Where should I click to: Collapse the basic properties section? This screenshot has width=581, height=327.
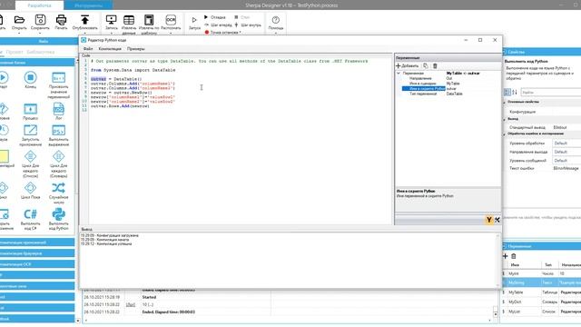click(x=505, y=102)
